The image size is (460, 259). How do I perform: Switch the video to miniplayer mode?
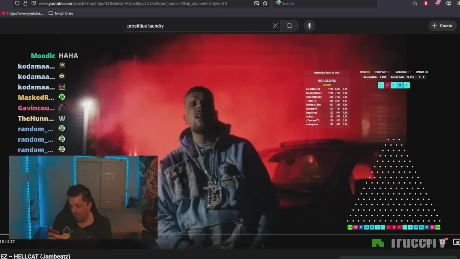pyautogui.click(x=456, y=242)
